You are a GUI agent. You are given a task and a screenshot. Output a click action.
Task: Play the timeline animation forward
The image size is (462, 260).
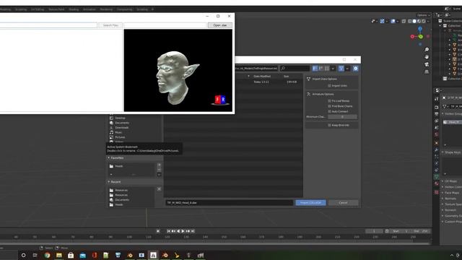[183, 231]
